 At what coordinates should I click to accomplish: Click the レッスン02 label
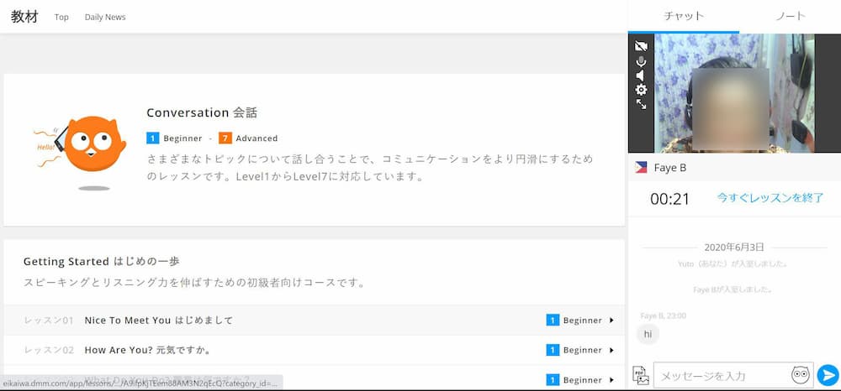pyautogui.click(x=49, y=351)
